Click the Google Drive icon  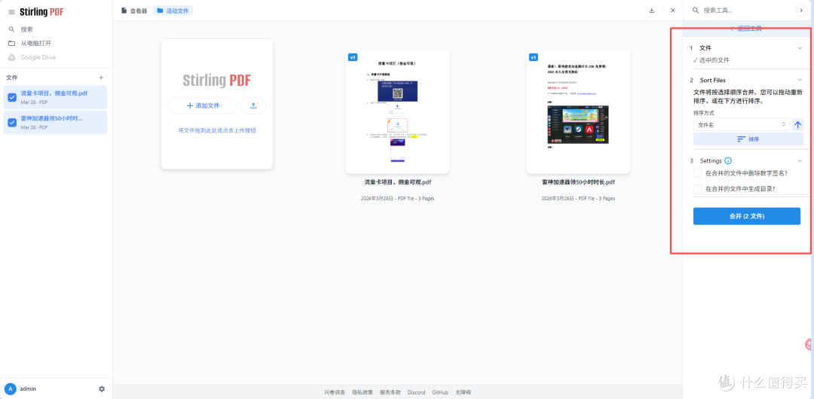[11, 57]
